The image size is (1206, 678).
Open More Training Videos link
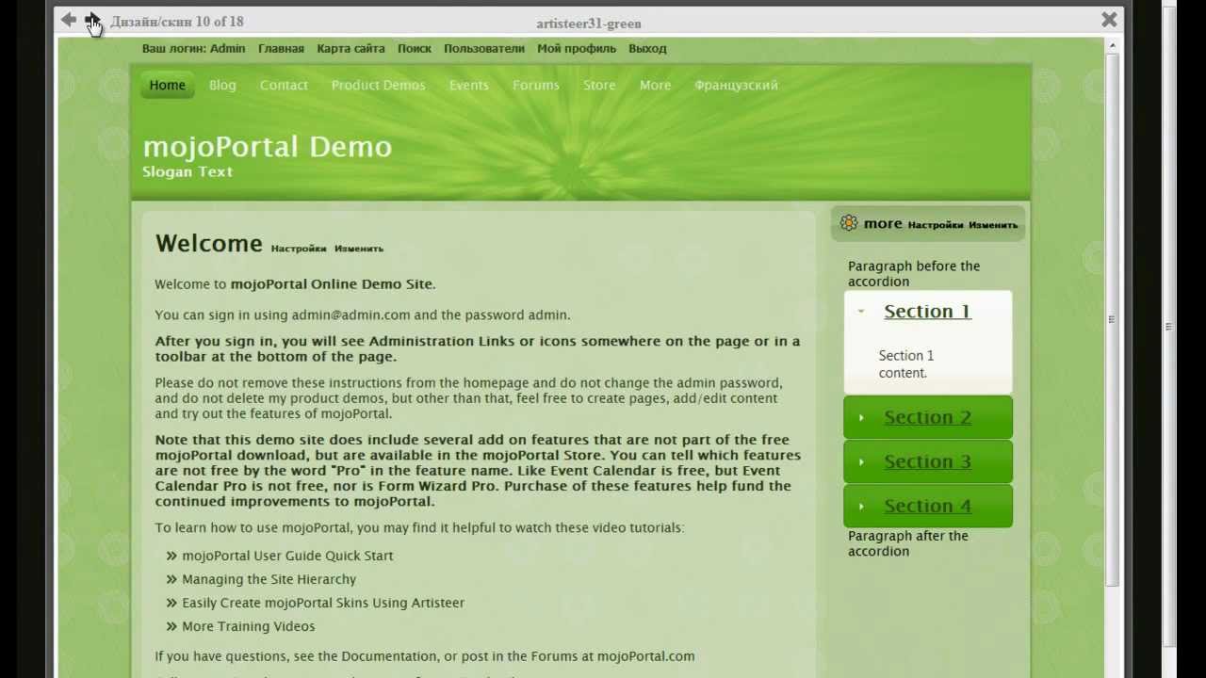249,626
